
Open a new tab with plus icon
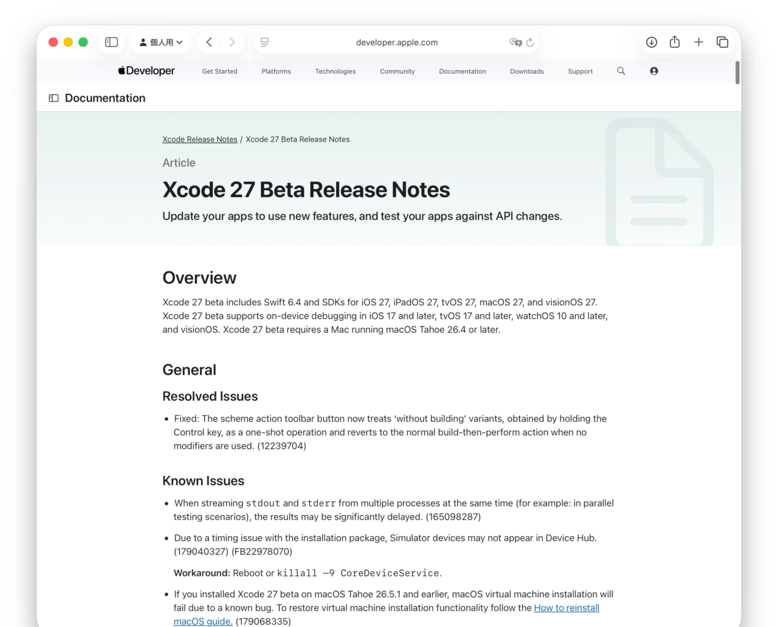(698, 42)
